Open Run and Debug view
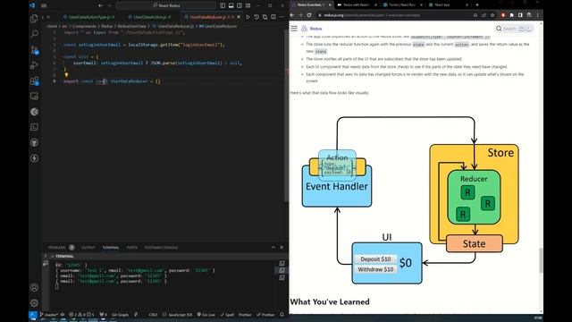This screenshot has width=572, height=322. pos(34,65)
